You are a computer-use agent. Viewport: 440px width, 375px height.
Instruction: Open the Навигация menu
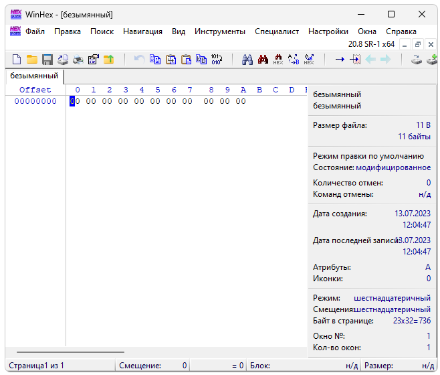(142, 31)
